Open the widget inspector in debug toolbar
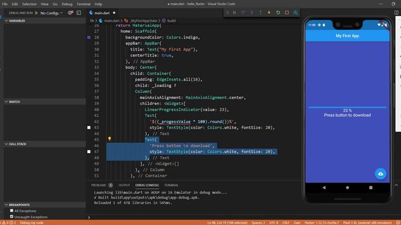Image resolution: width=401 pixels, height=225 pixels. (x=296, y=12)
